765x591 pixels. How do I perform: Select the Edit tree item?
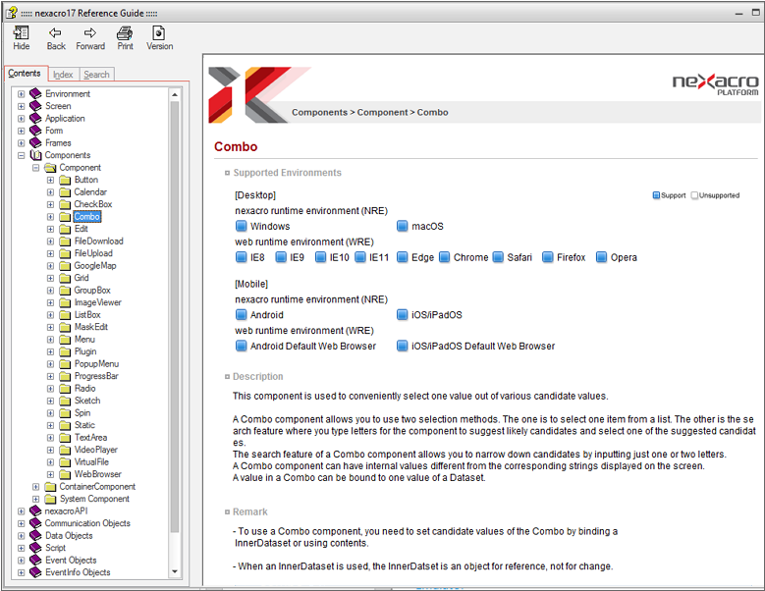pos(81,229)
